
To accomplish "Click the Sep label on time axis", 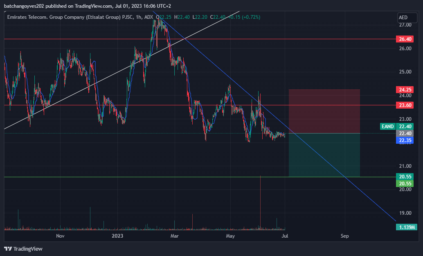I will click(x=345, y=236).
